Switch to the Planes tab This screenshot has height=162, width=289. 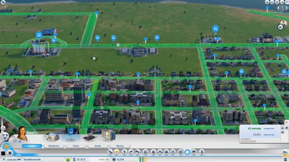tap(120, 146)
